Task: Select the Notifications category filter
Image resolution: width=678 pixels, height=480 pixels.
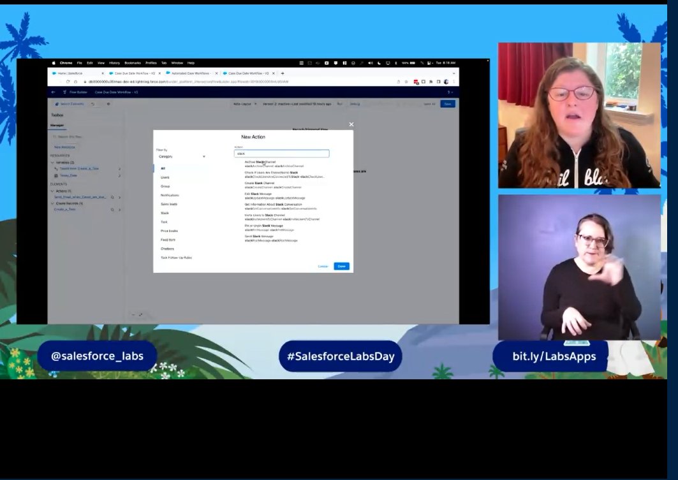Action: point(170,195)
